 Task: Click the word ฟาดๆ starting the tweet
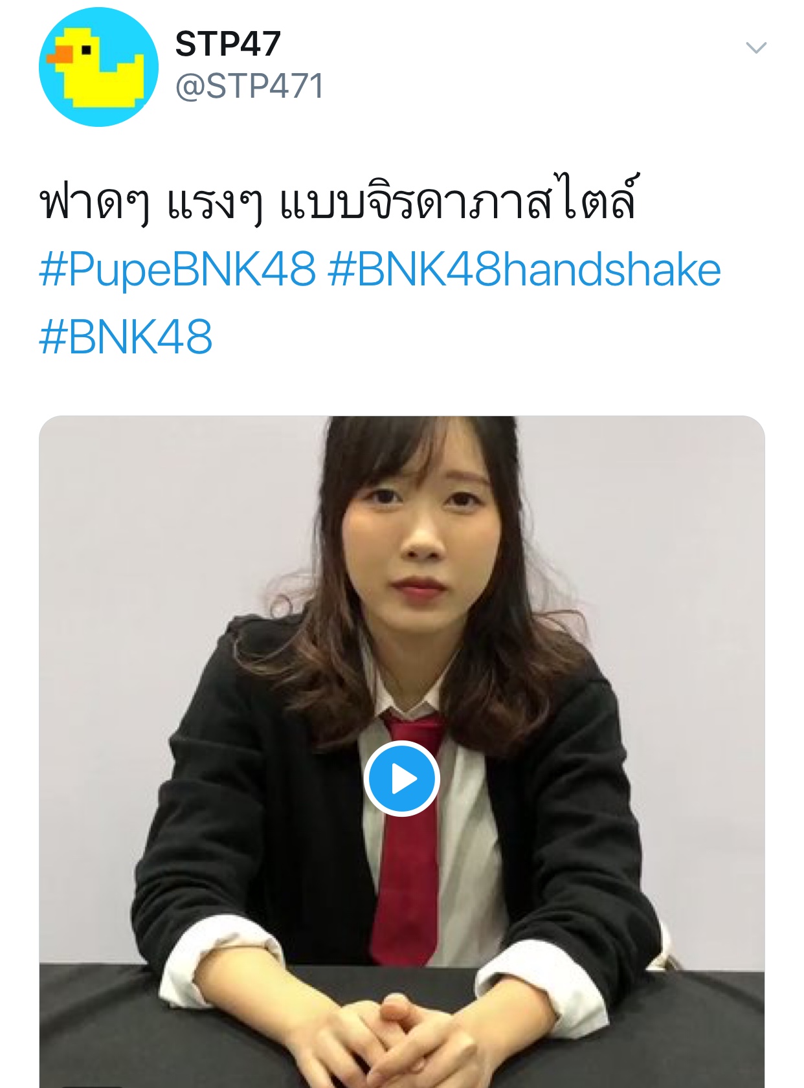pyautogui.click(x=95, y=202)
